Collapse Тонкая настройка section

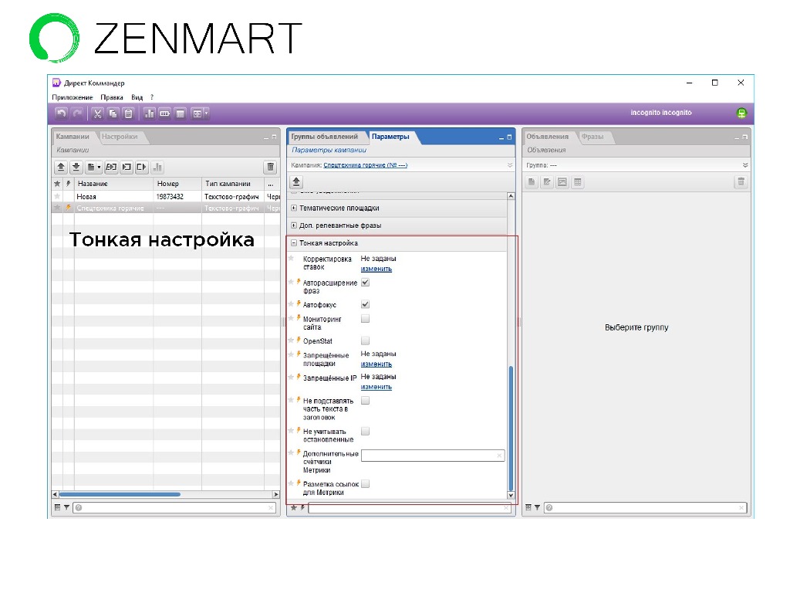(x=294, y=243)
